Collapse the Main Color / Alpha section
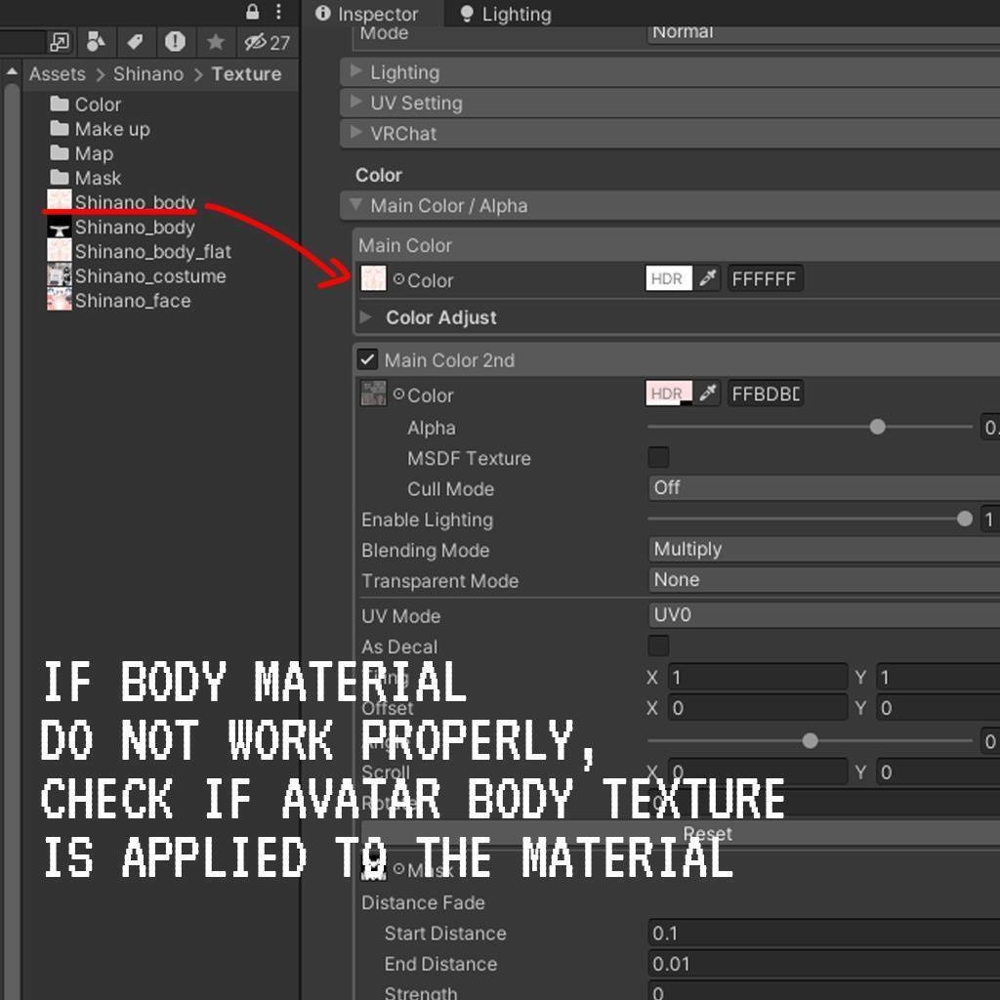The image size is (1000, 1000). pos(670,205)
